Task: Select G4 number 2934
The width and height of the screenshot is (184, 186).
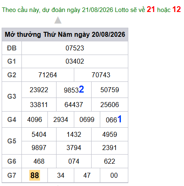Action: tap(61, 119)
